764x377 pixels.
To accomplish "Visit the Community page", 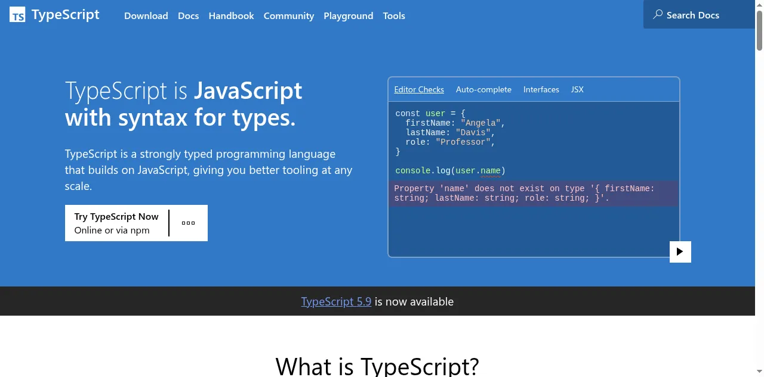I will click(x=289, y=15).
